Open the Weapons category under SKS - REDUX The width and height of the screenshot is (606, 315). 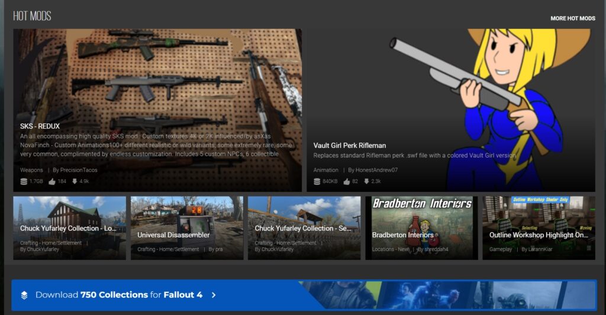tap(31, 170)
